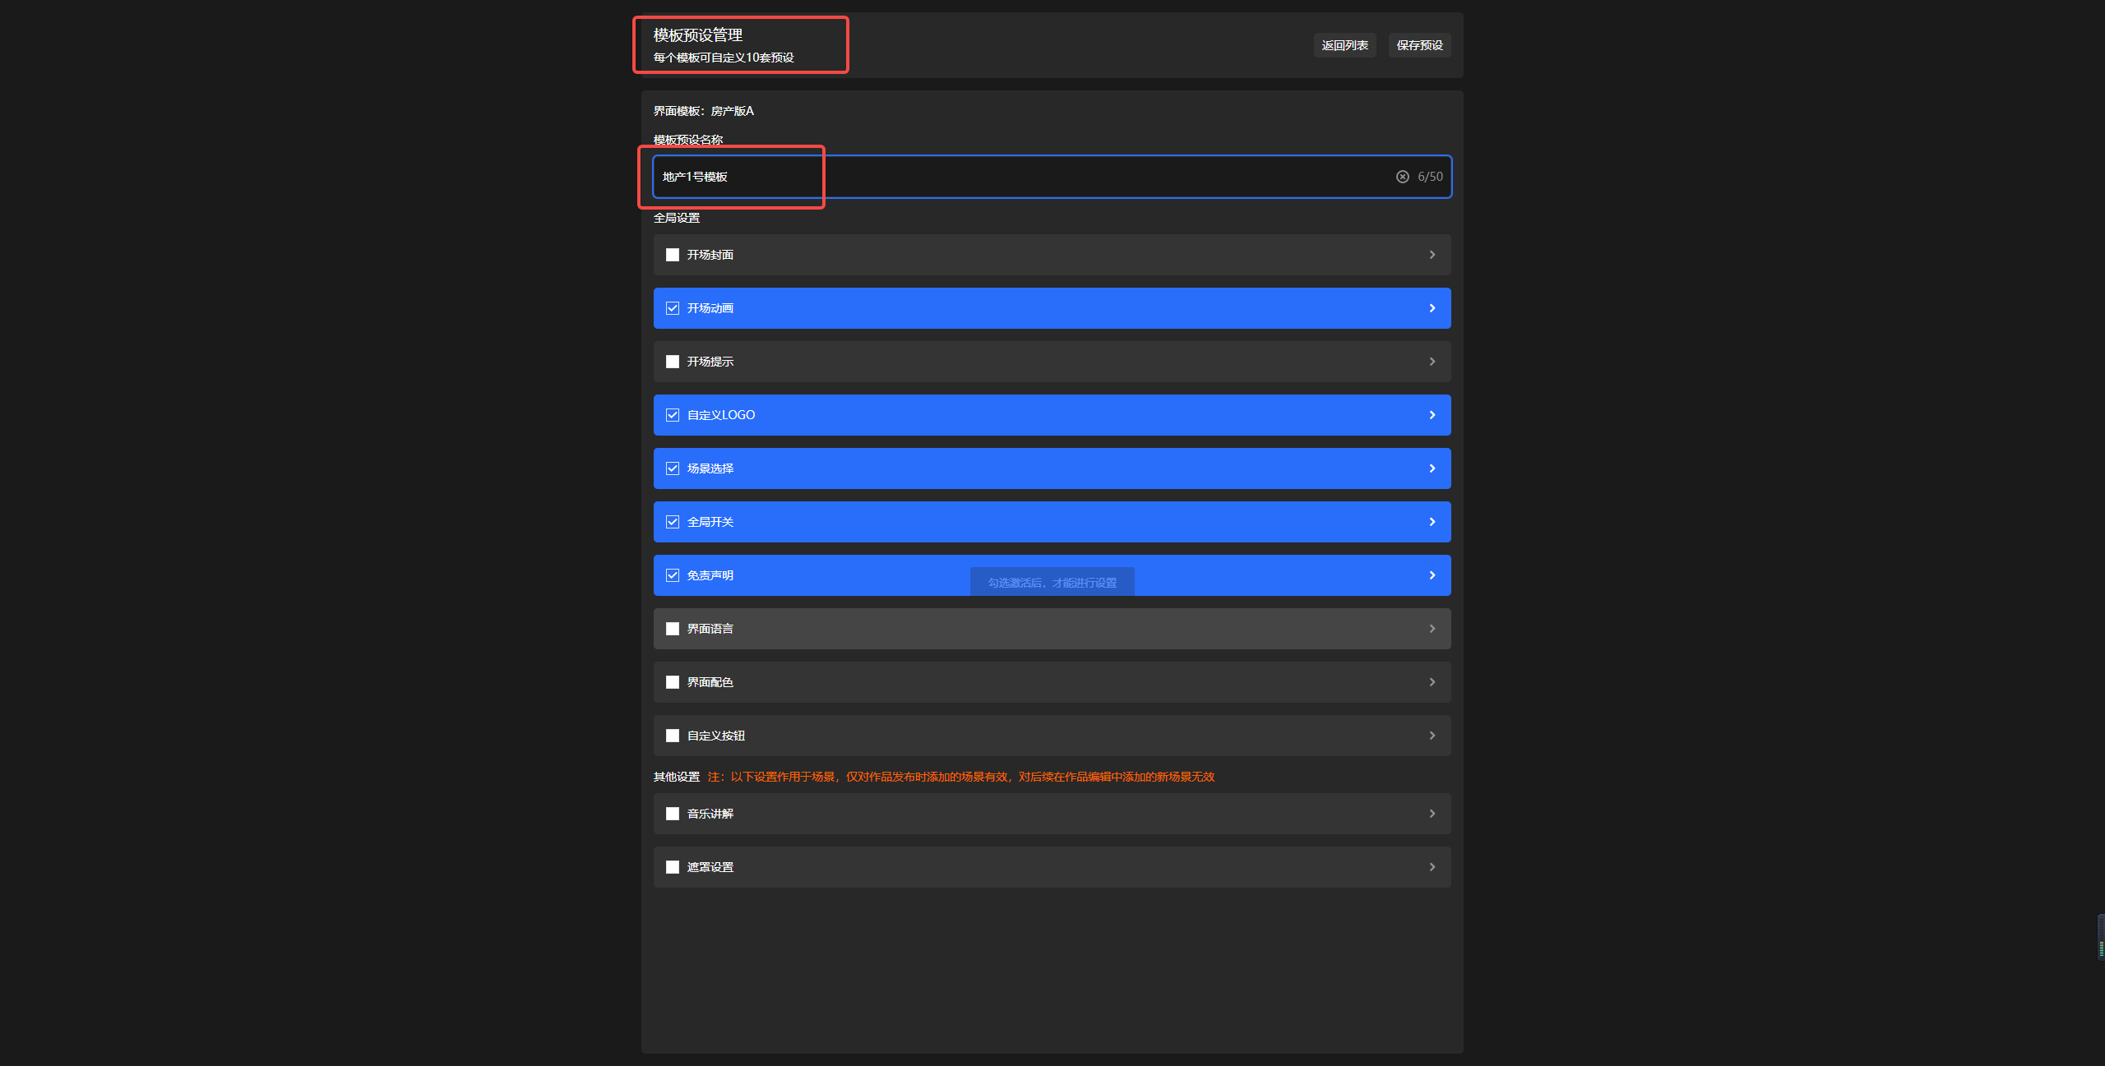Check the 自定义按钮 option
Image resolution: width=2105 pixels, height=1066 pixels.
[673, 736]
